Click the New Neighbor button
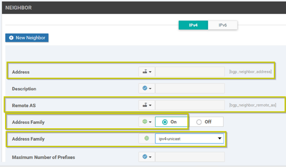286x167 pixels. click(27, 38)
